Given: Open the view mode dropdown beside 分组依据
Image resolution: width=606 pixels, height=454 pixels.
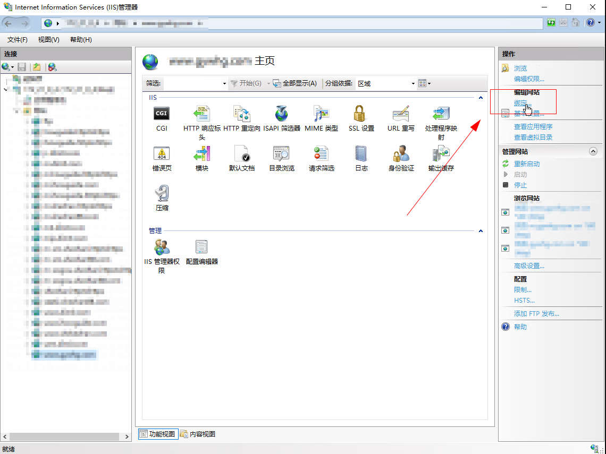Looking at the screenshot, I should [x=424, y=83].
